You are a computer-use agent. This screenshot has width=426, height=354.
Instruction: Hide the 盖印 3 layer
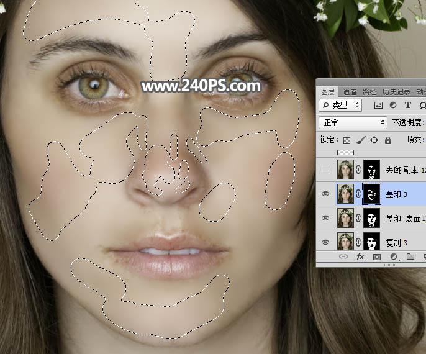coord(325,194)
